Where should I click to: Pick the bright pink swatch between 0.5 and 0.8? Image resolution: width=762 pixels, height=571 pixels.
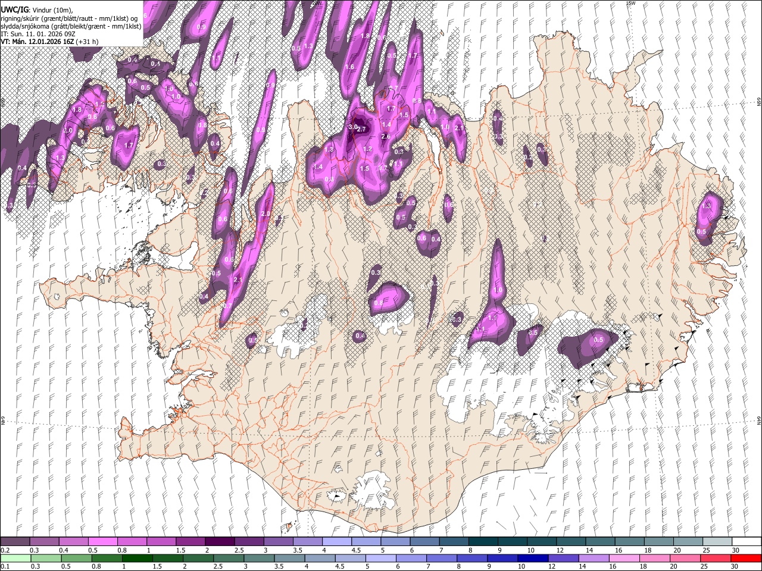[x=102, y=542]
